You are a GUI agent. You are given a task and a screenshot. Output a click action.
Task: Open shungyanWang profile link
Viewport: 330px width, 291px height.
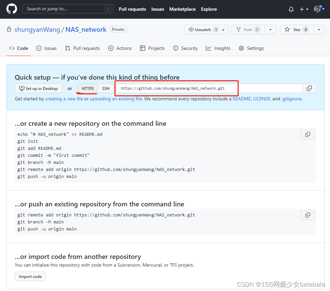37,30
